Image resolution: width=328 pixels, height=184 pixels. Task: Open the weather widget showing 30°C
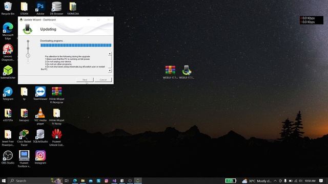256,181
